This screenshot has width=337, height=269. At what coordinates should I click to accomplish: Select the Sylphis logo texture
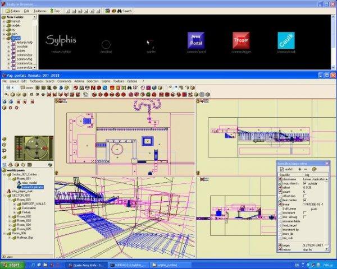click(61, 40)
